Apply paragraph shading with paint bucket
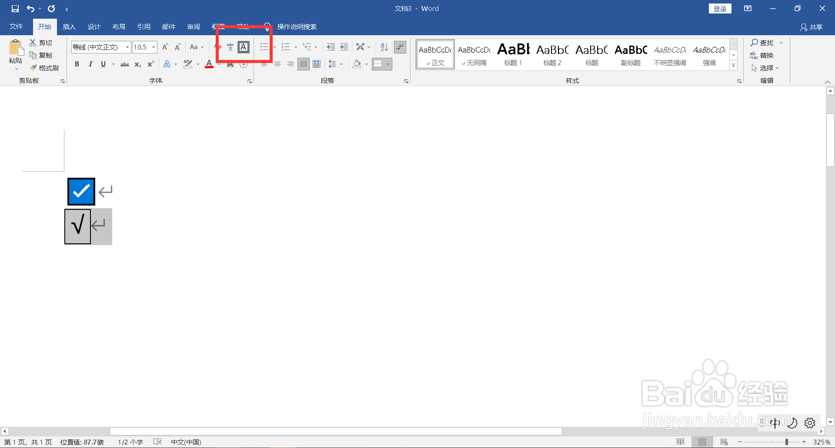The image size is (835, 448). pyautogui.click(x=357, y=64)
